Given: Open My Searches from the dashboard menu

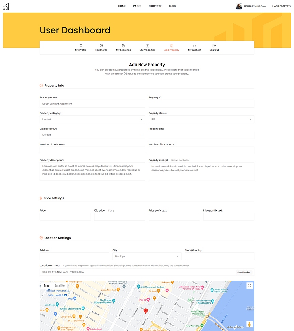Looking at the screenshot, I should point(123,45).
